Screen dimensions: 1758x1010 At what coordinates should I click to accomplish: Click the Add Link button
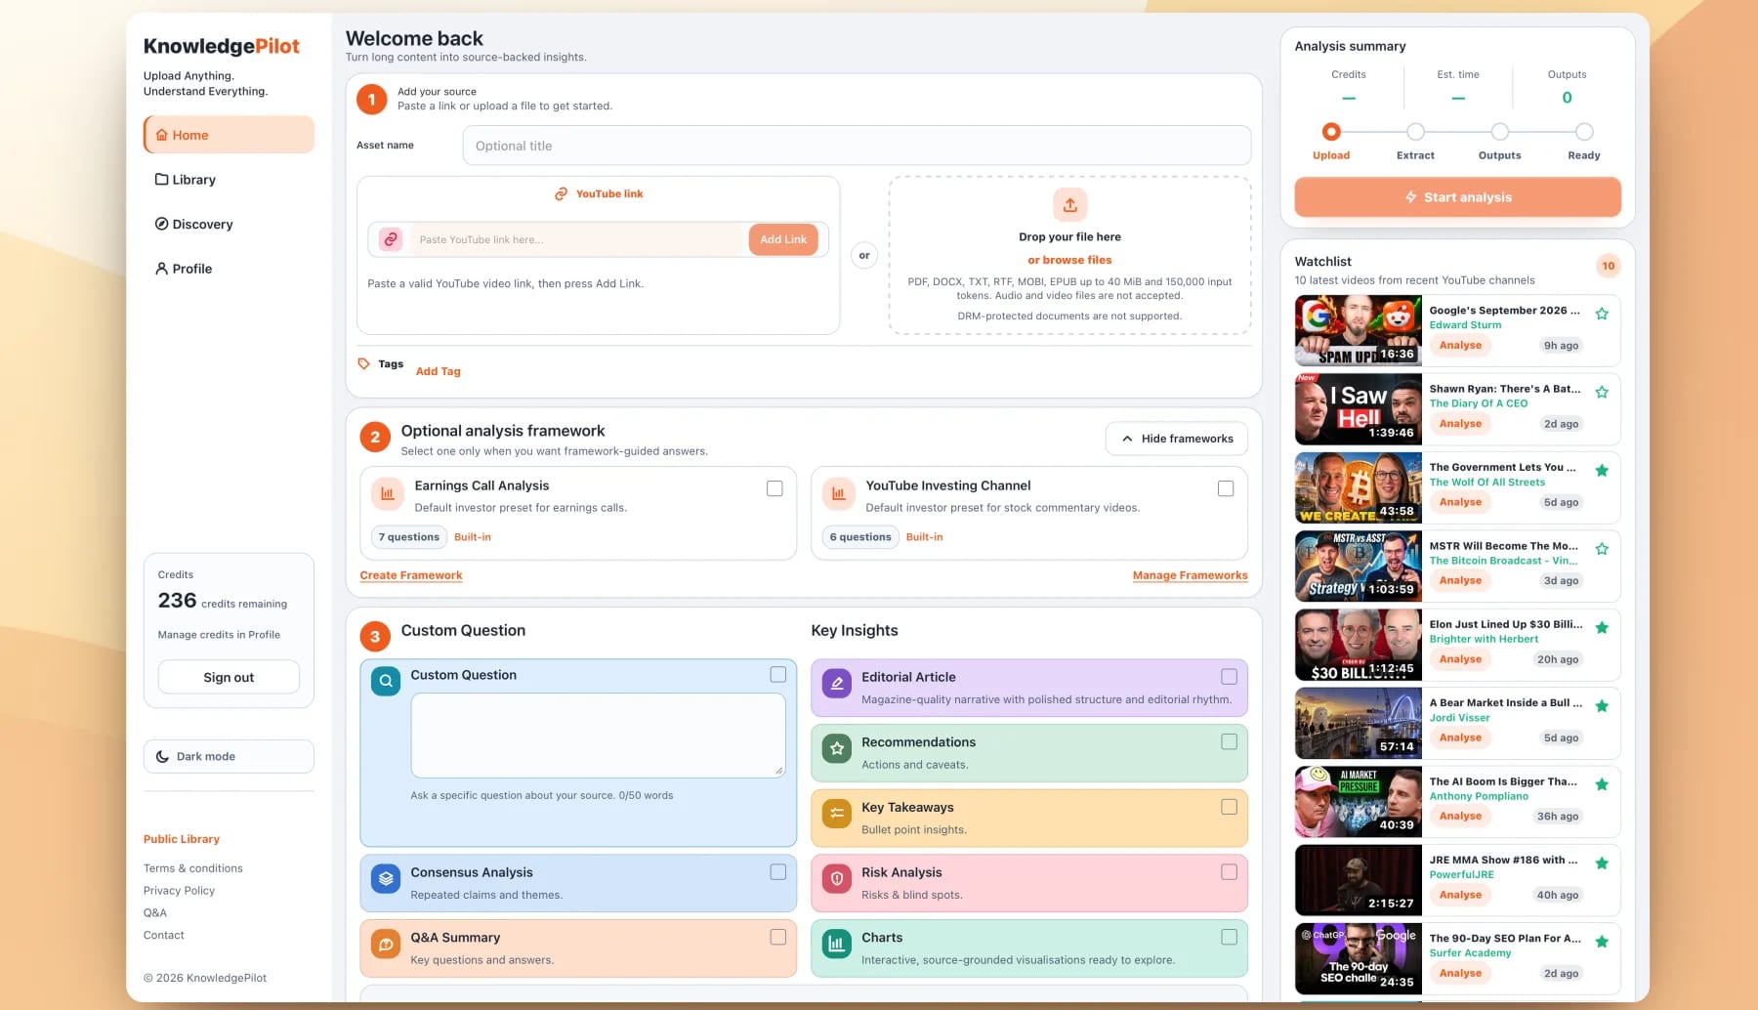tap(783, 239)
